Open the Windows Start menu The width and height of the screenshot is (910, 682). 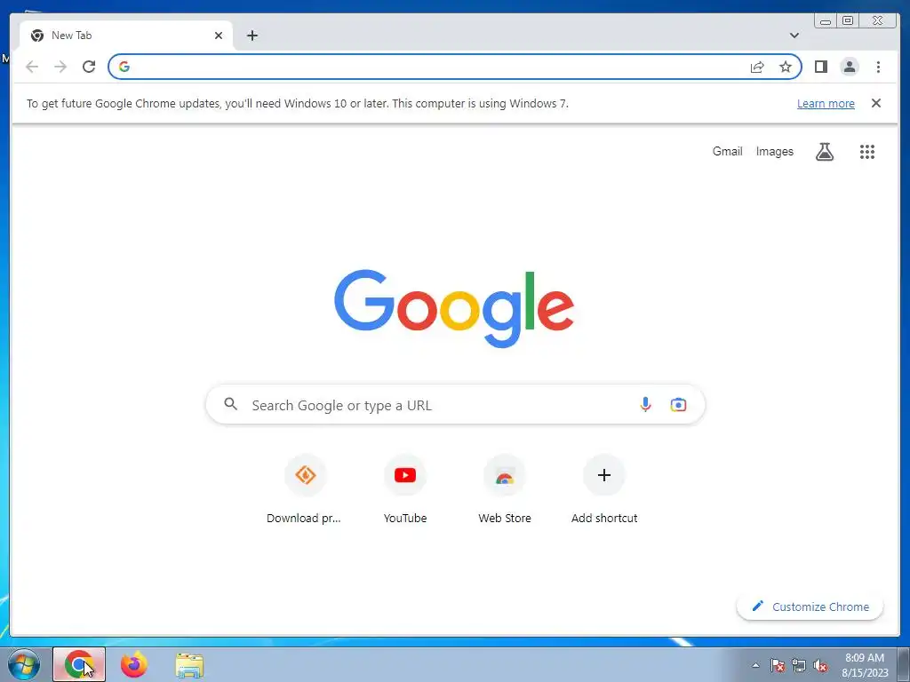pos(24,664)
